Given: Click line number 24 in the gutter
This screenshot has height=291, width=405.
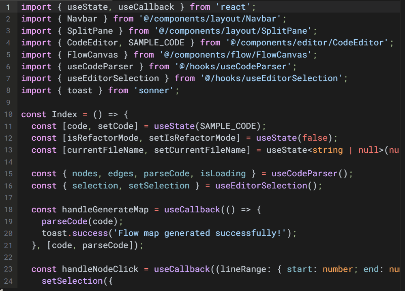Looking at the screenshot, I should click(x=9, y=281).
